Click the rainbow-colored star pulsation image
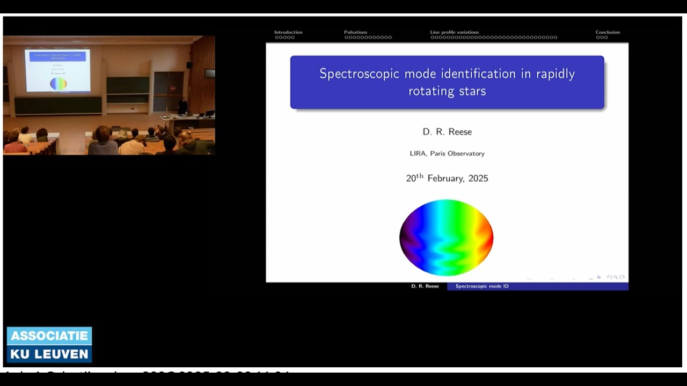The height and width of the screenshot is (386, 687). pos(446,237)
